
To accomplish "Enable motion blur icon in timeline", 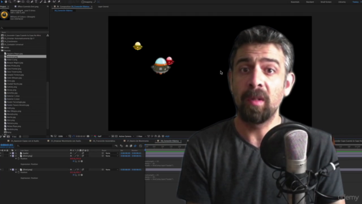I will (x=135, y=146).
